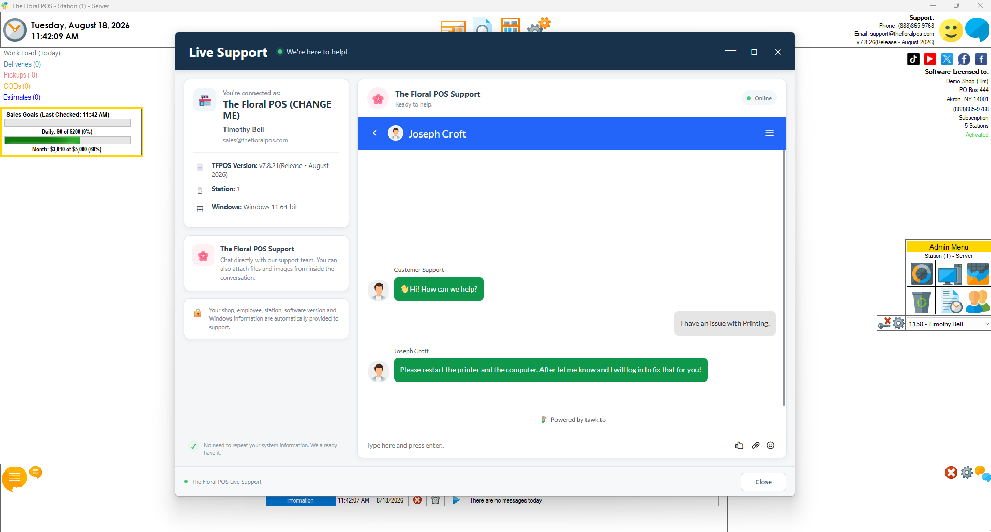Image resolution: width=991 pixels, height=532 pixels.
Task: Open the recycle bin icon in Admin Menu
Action: tap(921, 301)
